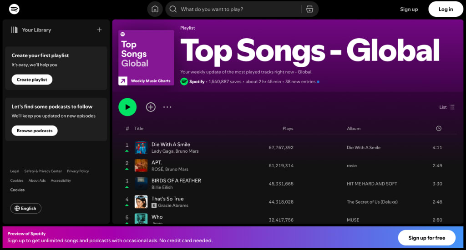Click That's So True cover thumbnail
The width and height of the screenshot is (466, 250).
pyautogui.click(x=141, y=202)
